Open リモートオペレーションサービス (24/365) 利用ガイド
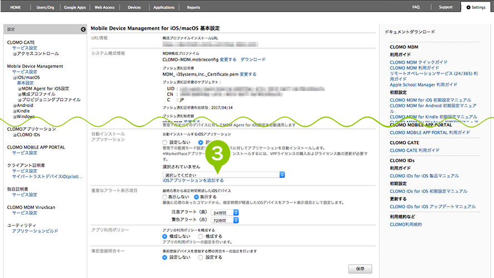 click(434, 76)
